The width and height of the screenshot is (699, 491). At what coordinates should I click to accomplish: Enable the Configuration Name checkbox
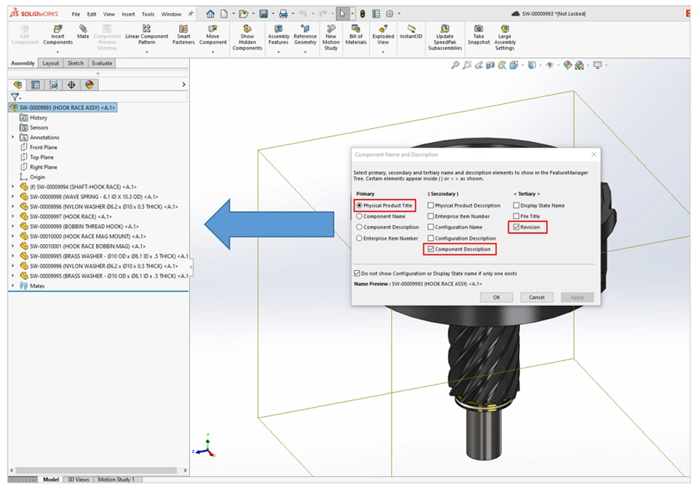(x=430, y=227)
